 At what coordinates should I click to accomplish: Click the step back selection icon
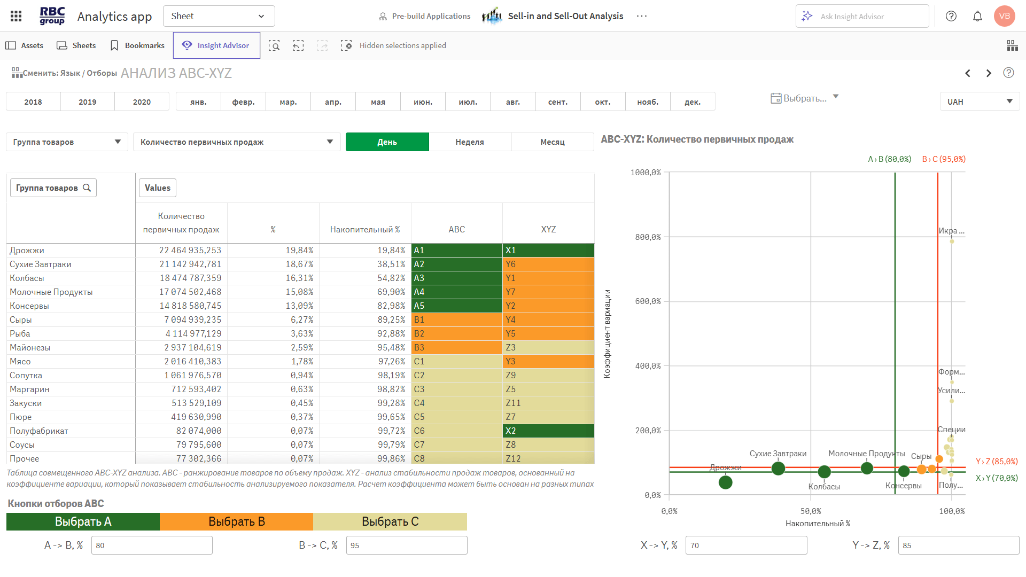[298, 45]
